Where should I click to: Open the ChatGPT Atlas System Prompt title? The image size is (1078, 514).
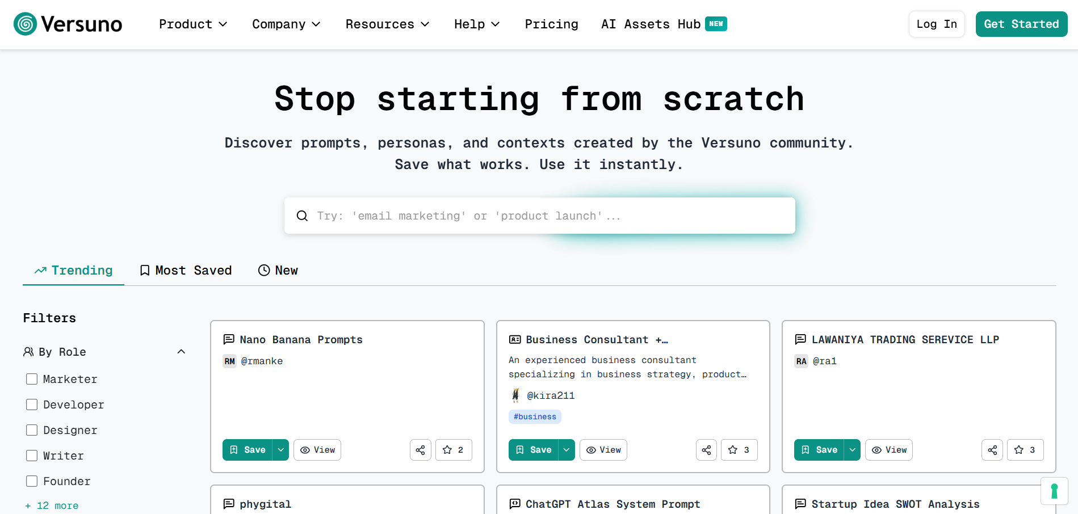(x=613, y=504)
